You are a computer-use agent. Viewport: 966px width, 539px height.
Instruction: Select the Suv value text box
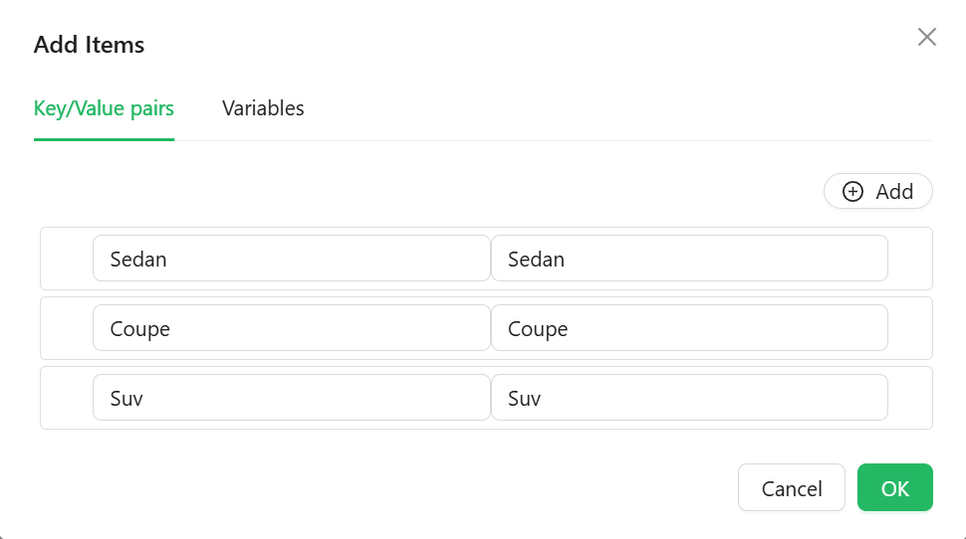pyautogui.click(x=689, y=398)
